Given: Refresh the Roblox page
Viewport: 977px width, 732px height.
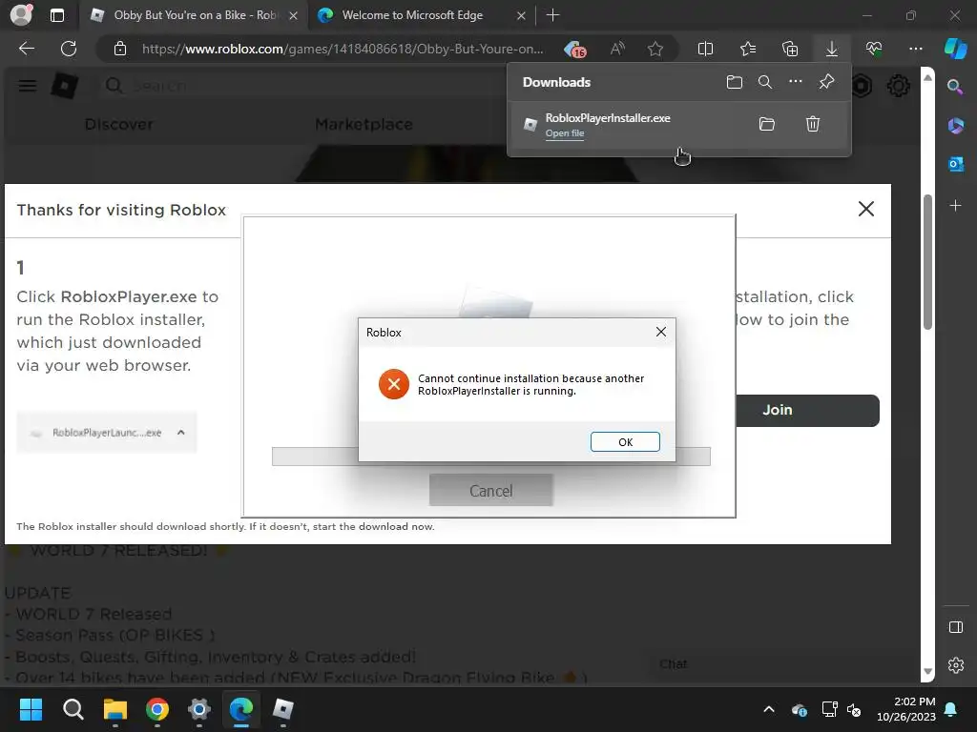Looking at the screenshot, I should click(x=69, y=49).
